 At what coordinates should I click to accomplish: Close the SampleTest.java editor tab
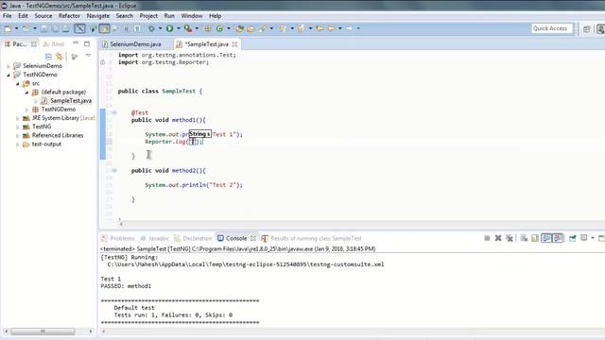234,44
